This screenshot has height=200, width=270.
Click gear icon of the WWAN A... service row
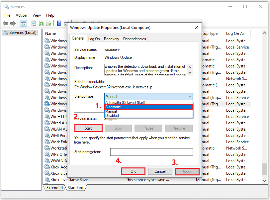[x=47, y=160]
